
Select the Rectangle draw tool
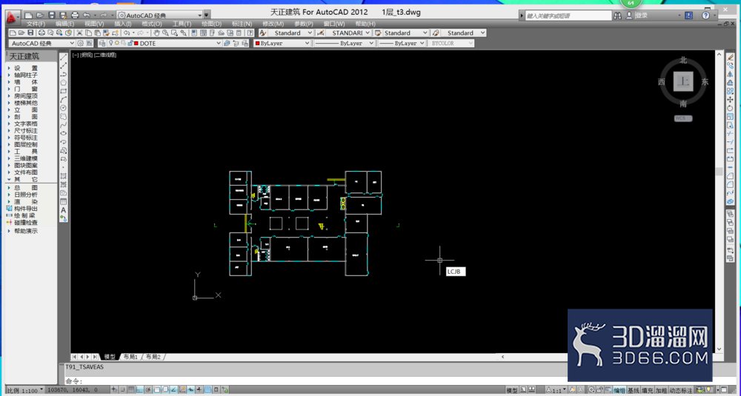click(63, 91)
